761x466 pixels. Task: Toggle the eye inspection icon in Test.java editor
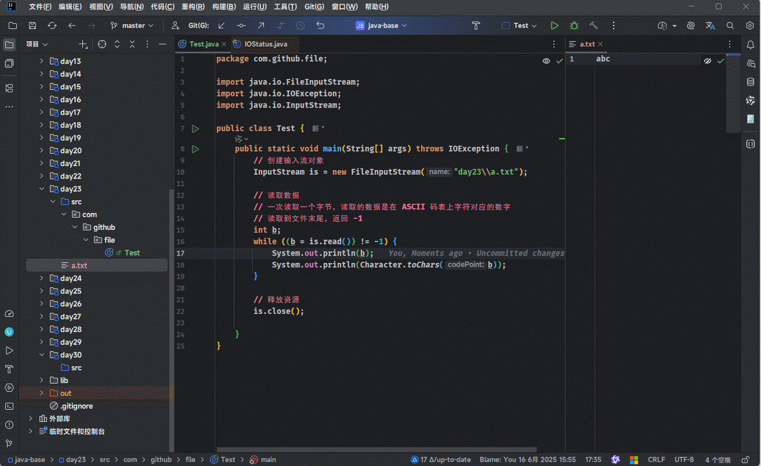[546, 61]
